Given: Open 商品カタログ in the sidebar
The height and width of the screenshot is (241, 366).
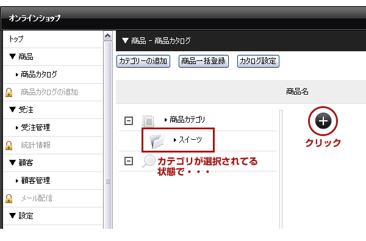Looking at the screenshot, I should (x=39, y=74).
